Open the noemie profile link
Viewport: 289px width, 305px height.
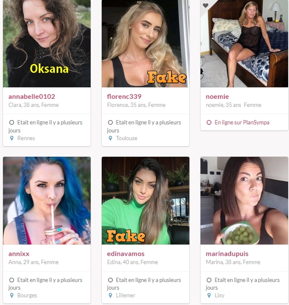(x=217, y=96)
